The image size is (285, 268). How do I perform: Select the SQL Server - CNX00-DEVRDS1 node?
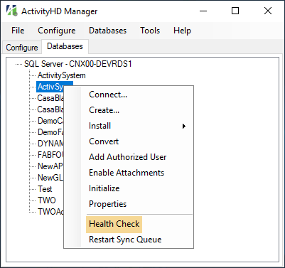click(x=78, y=64)
